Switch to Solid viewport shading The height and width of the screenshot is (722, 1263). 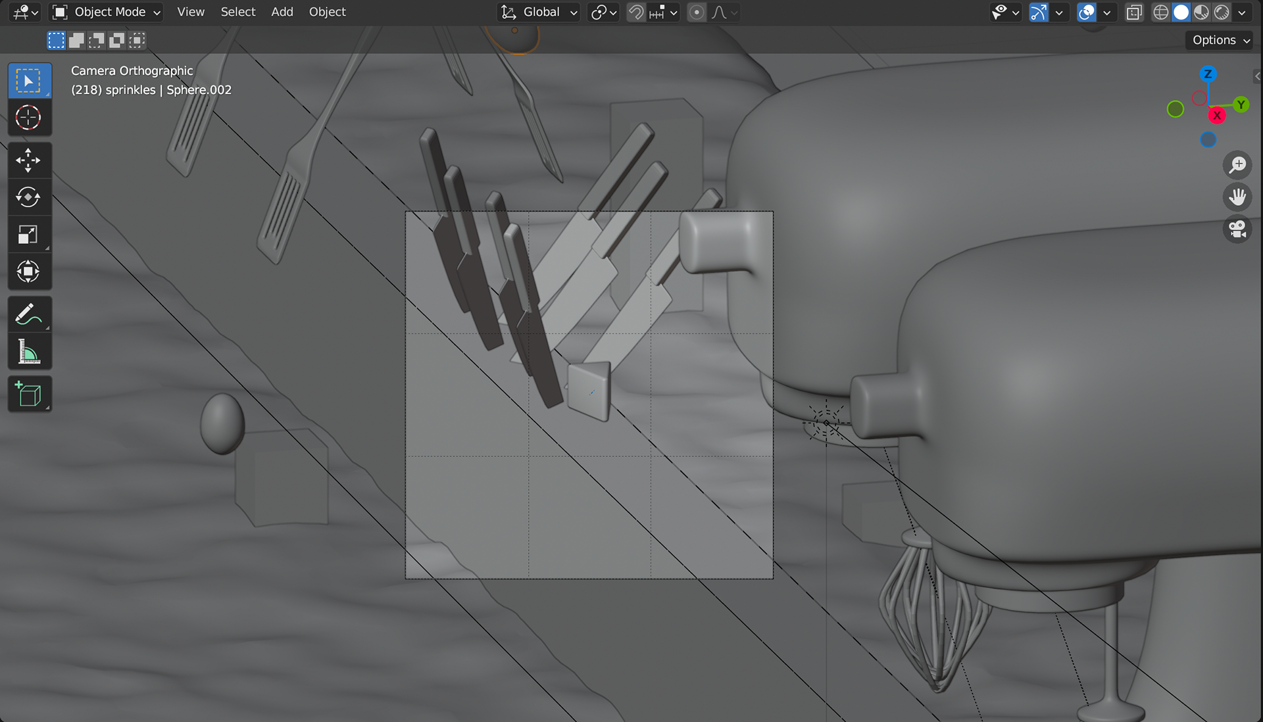pyautogui.click(x=1181, y=12)
